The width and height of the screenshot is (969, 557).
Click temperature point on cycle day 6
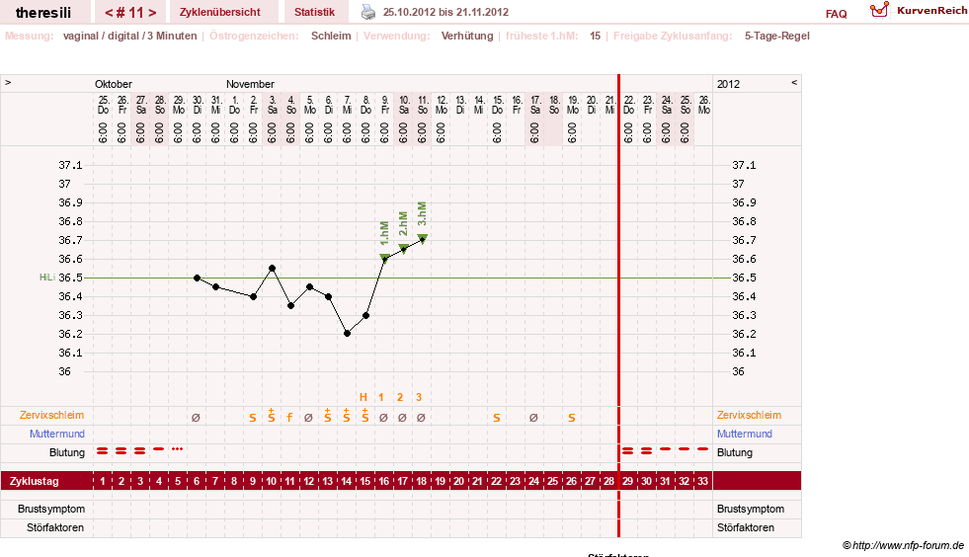click(198, 278)
